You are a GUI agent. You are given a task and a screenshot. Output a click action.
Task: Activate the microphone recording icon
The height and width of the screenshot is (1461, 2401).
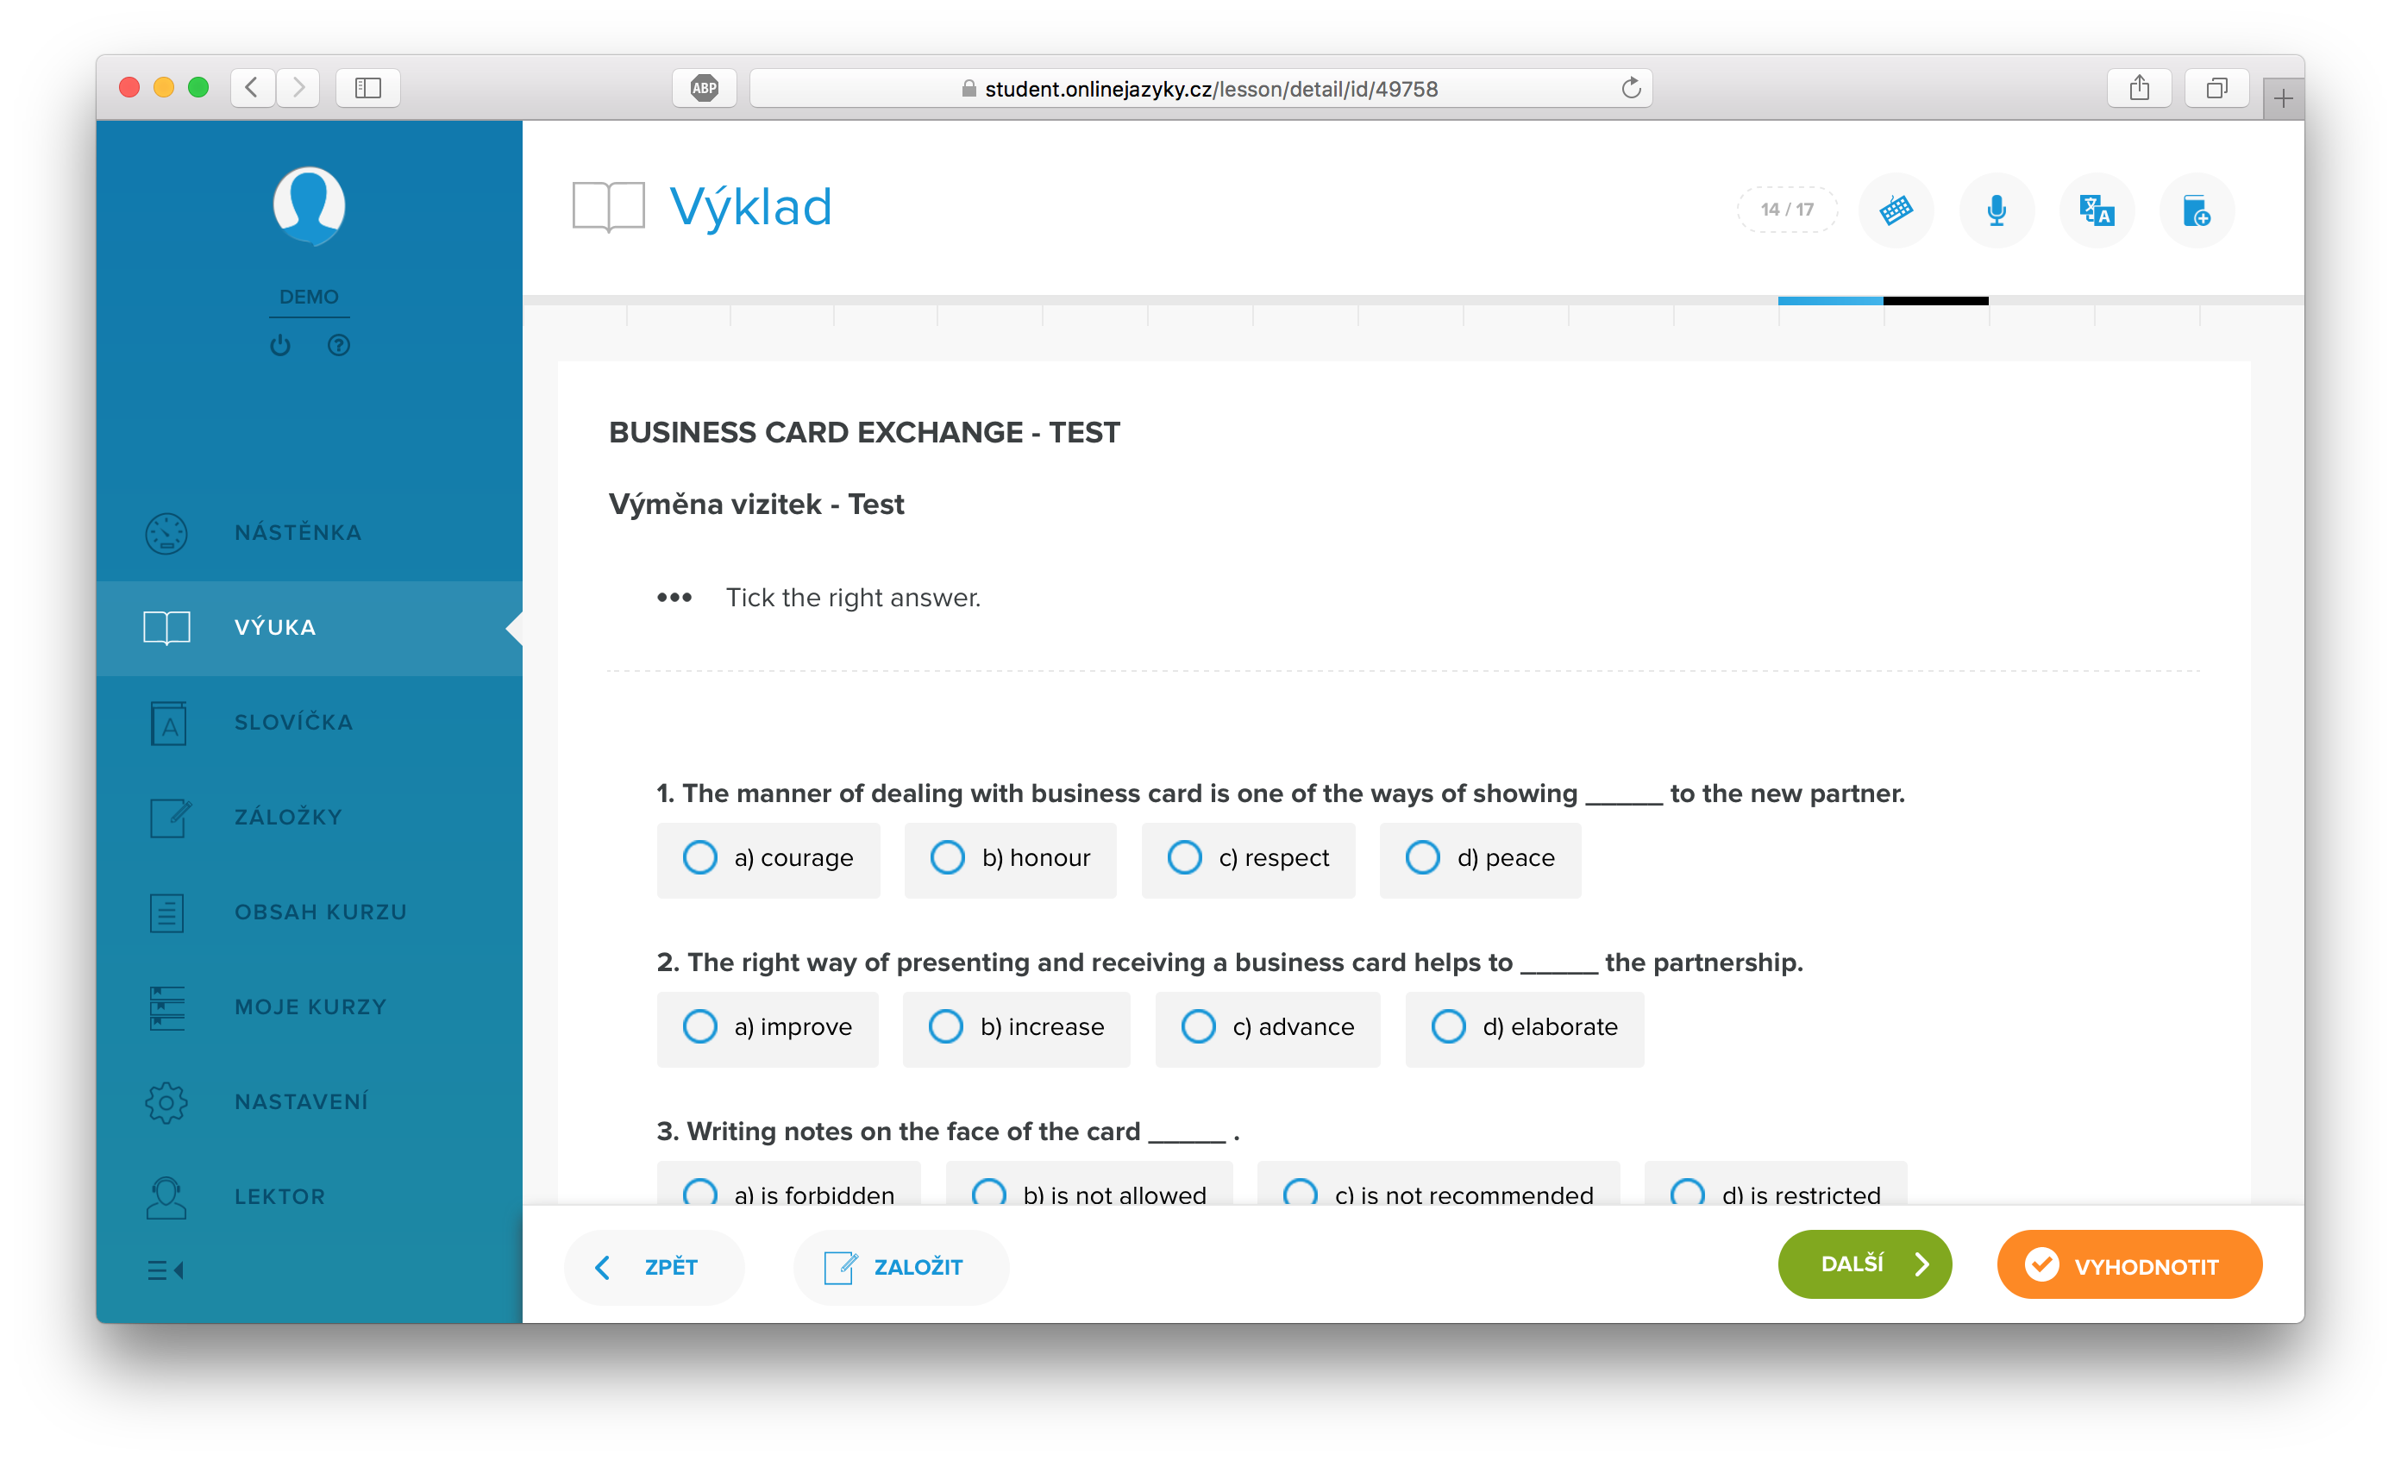(1996, 210)
